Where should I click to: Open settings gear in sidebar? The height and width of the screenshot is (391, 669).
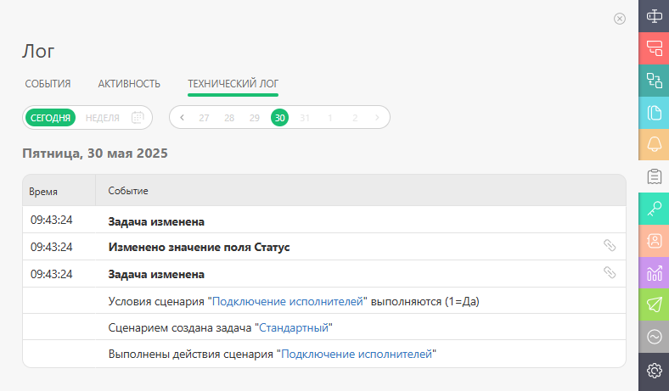point(654,370)
